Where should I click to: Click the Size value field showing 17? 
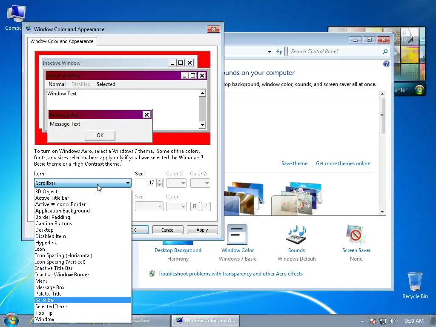146,183
